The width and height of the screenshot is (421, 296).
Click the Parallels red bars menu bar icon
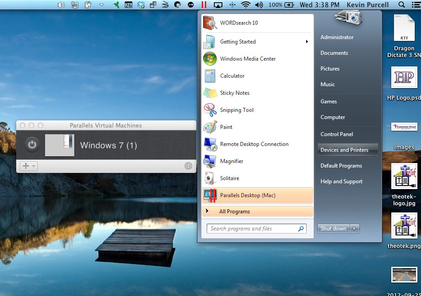pos(204,4)
